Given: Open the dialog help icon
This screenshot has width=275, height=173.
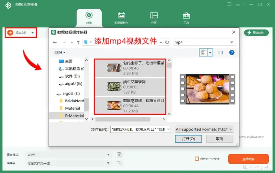Looking at the screenshot, I should [x=232, y=52].
